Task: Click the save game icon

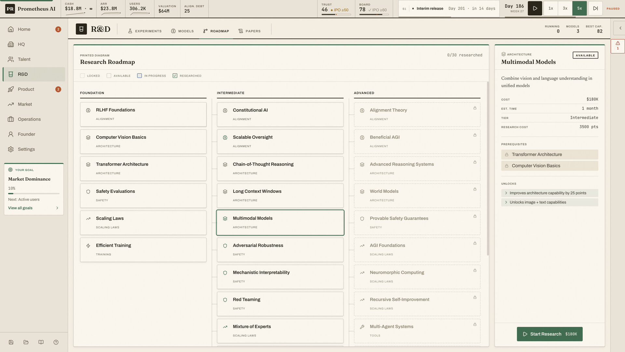Action: [11, 342]
